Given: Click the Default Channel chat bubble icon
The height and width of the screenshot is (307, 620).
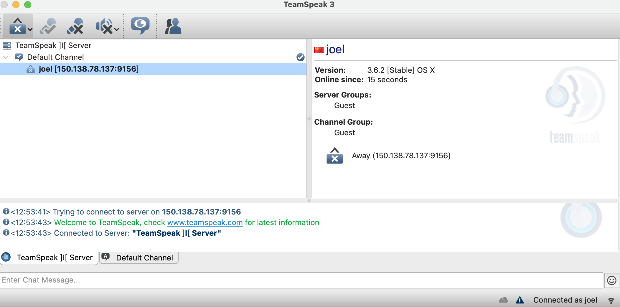Looking at the screenshot, I should click(x=19, y=57).
